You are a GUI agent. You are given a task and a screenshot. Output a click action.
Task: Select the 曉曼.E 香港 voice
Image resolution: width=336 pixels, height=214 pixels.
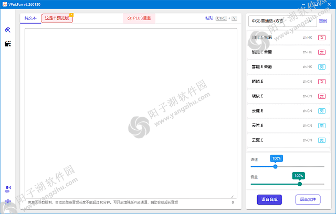pyautogui.click(x=289, y=52)
